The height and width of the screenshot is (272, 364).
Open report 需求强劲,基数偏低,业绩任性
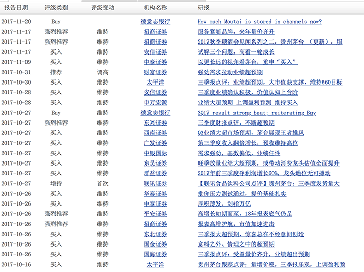coord(239,153)
